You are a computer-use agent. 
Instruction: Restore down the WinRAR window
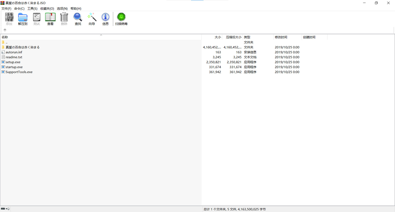click(376, 3)
